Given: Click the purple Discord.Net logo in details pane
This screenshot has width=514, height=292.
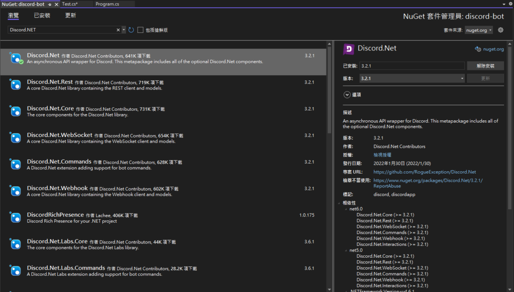Looking at the screenshot, I should pyautogui.click(x=348, y=49).
